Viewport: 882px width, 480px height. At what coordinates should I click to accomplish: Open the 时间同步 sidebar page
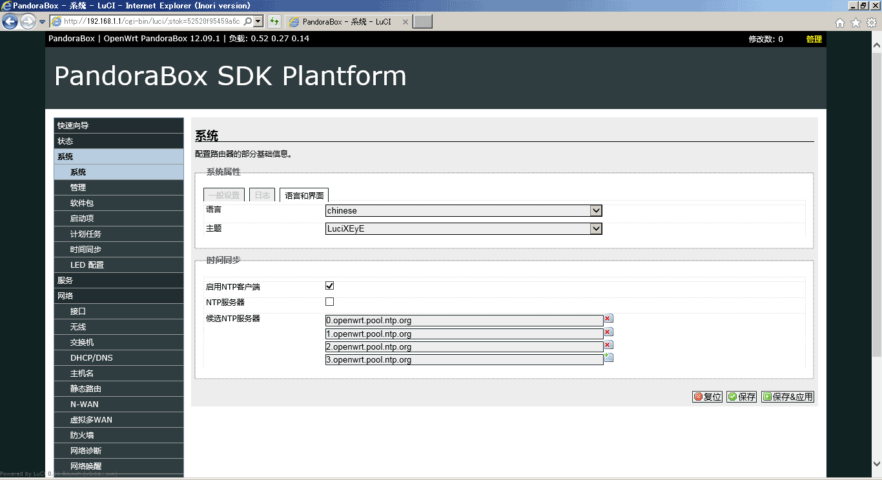(x=119, y=249)
